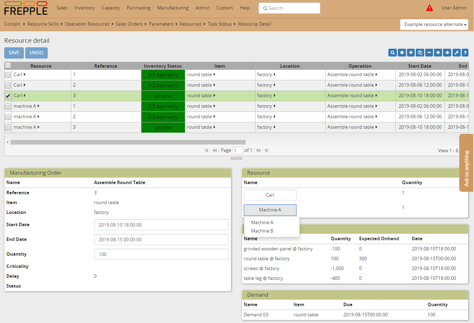474x323 pixels.
Task: Click the minus icon to delete records
Action: [429, 53]
